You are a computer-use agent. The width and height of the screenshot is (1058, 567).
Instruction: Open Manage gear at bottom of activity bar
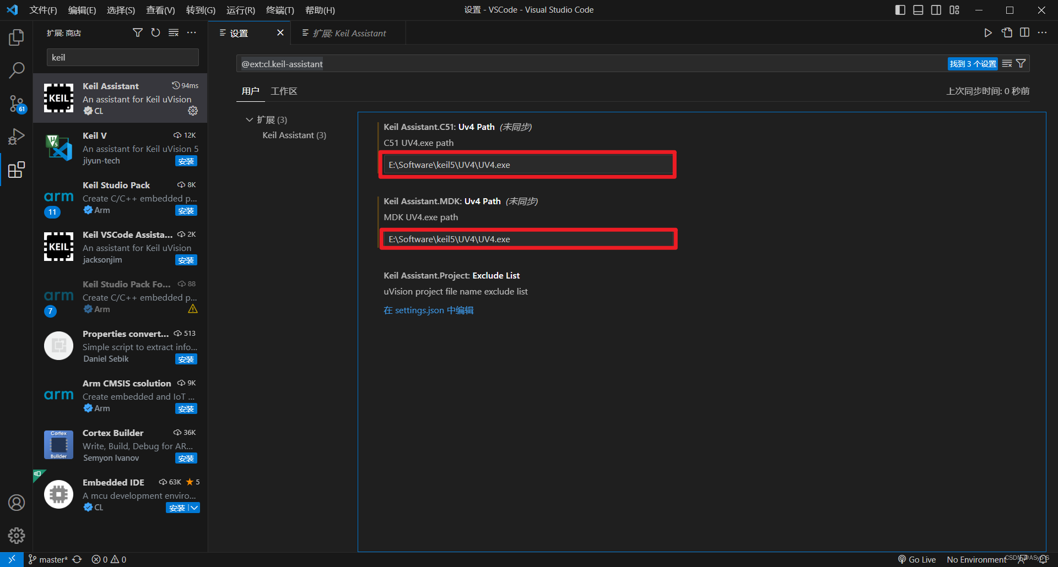click(x=17, y=536)
